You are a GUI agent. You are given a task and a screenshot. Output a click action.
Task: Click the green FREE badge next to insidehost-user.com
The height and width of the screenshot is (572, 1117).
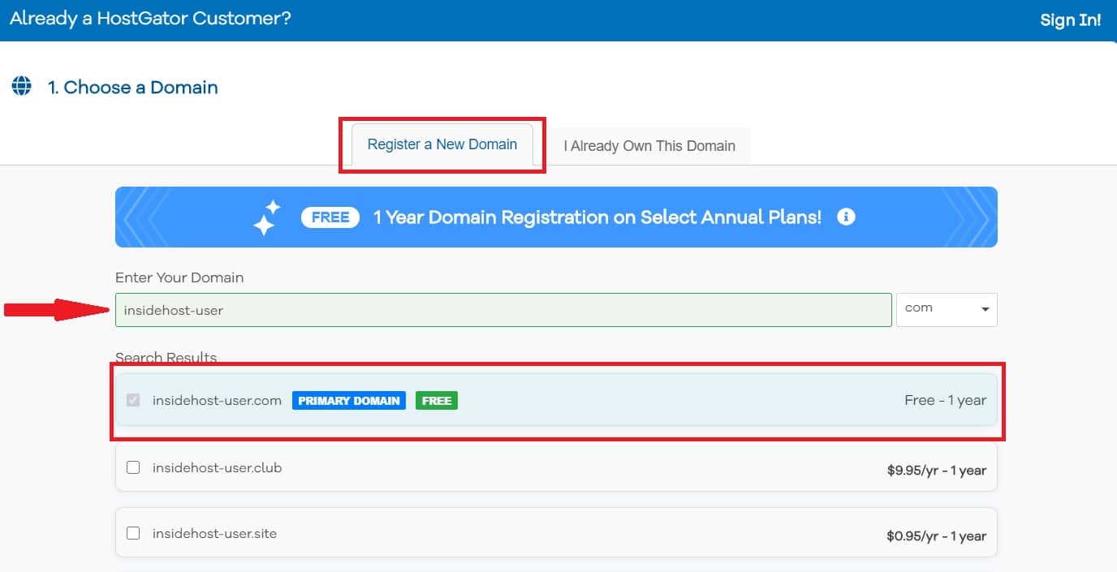coord(436,400)
